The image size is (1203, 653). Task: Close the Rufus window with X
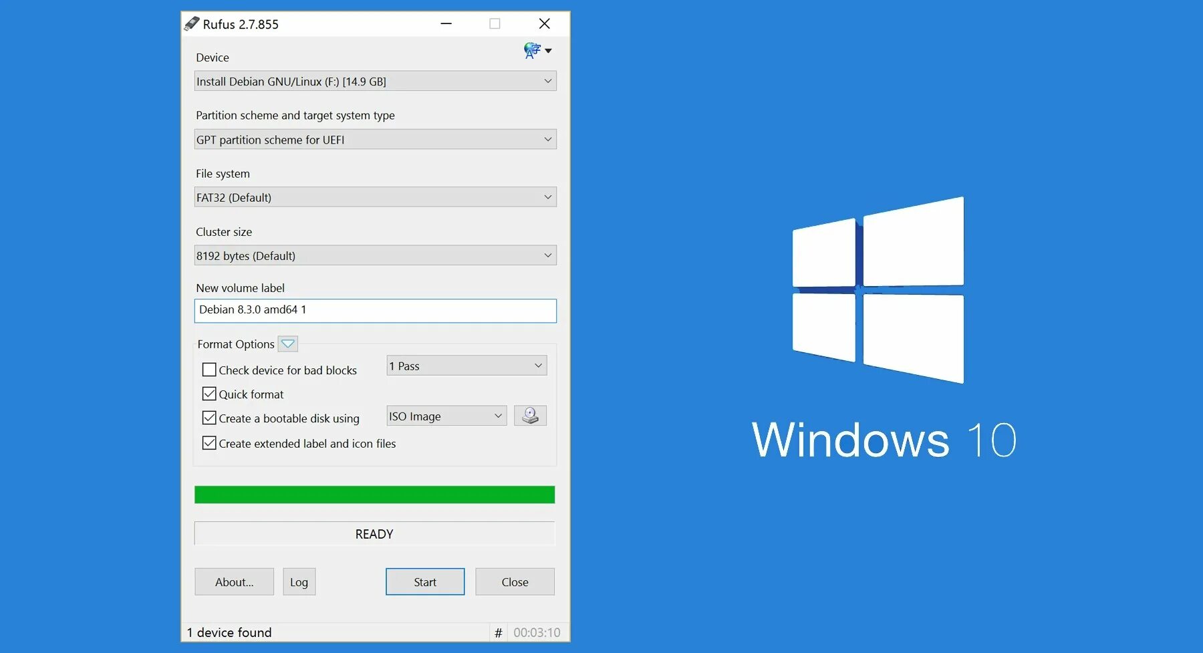point(545,24)
